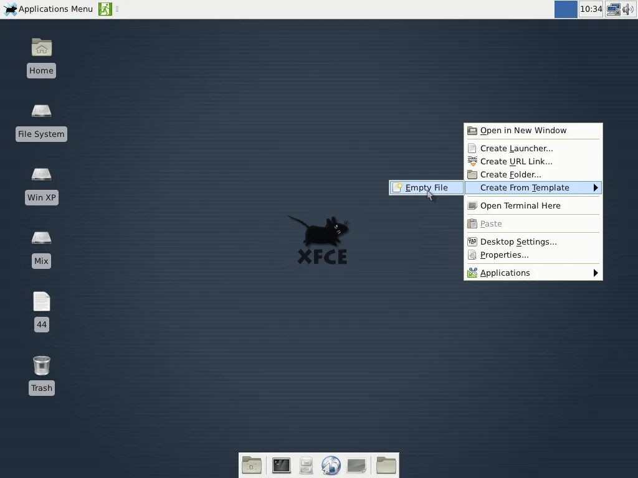The image size is (638, 478).
Task: Click the home folder launcher in bottom panel
Action: coord(252,465)
